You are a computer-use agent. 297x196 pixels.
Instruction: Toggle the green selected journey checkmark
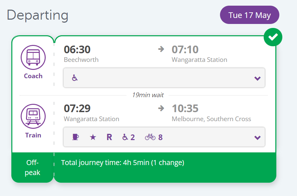click(273, 37)
